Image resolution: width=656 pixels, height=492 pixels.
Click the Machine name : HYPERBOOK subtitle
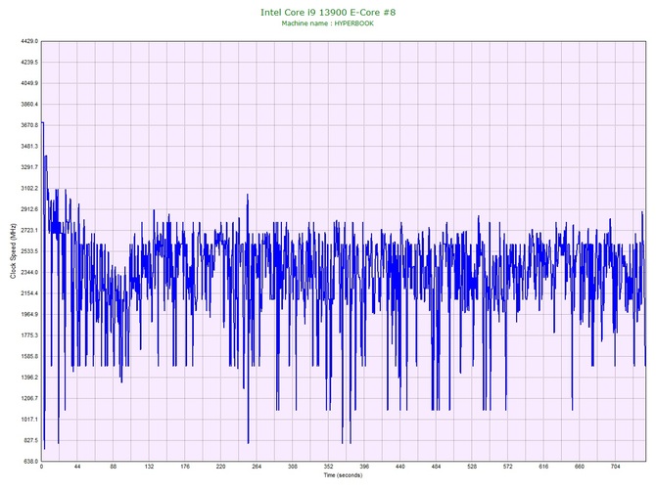pyautogui.click(x=328, y=23)
